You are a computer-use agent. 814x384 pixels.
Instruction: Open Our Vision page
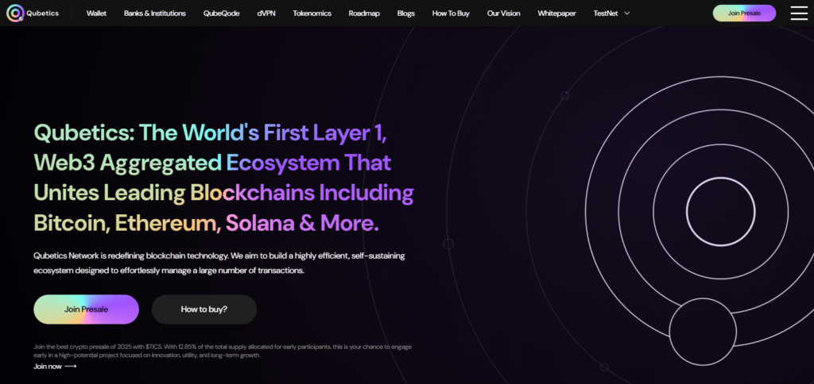click(503, 13)
